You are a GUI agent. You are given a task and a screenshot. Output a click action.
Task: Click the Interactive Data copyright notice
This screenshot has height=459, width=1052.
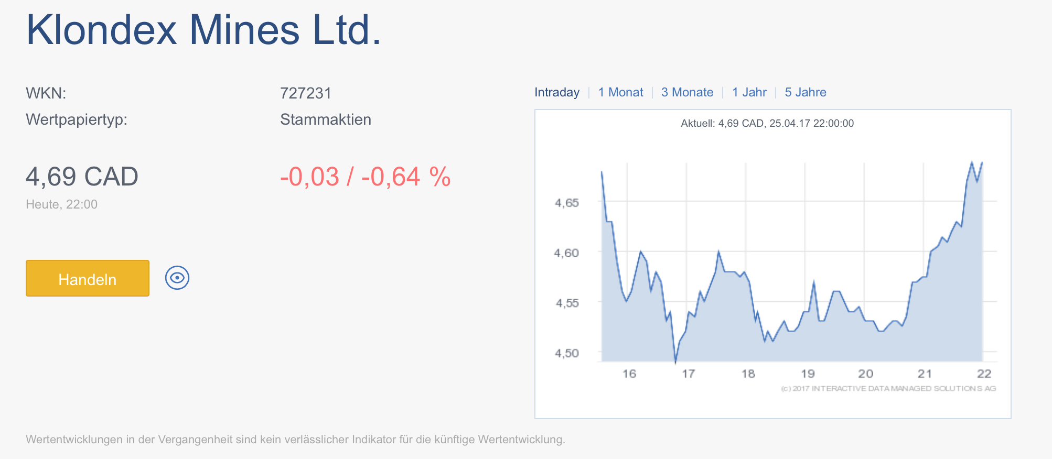(x=888, y=388)
